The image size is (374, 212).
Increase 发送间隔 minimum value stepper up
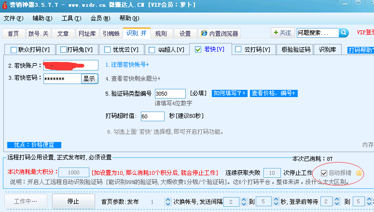coord(244,199)
